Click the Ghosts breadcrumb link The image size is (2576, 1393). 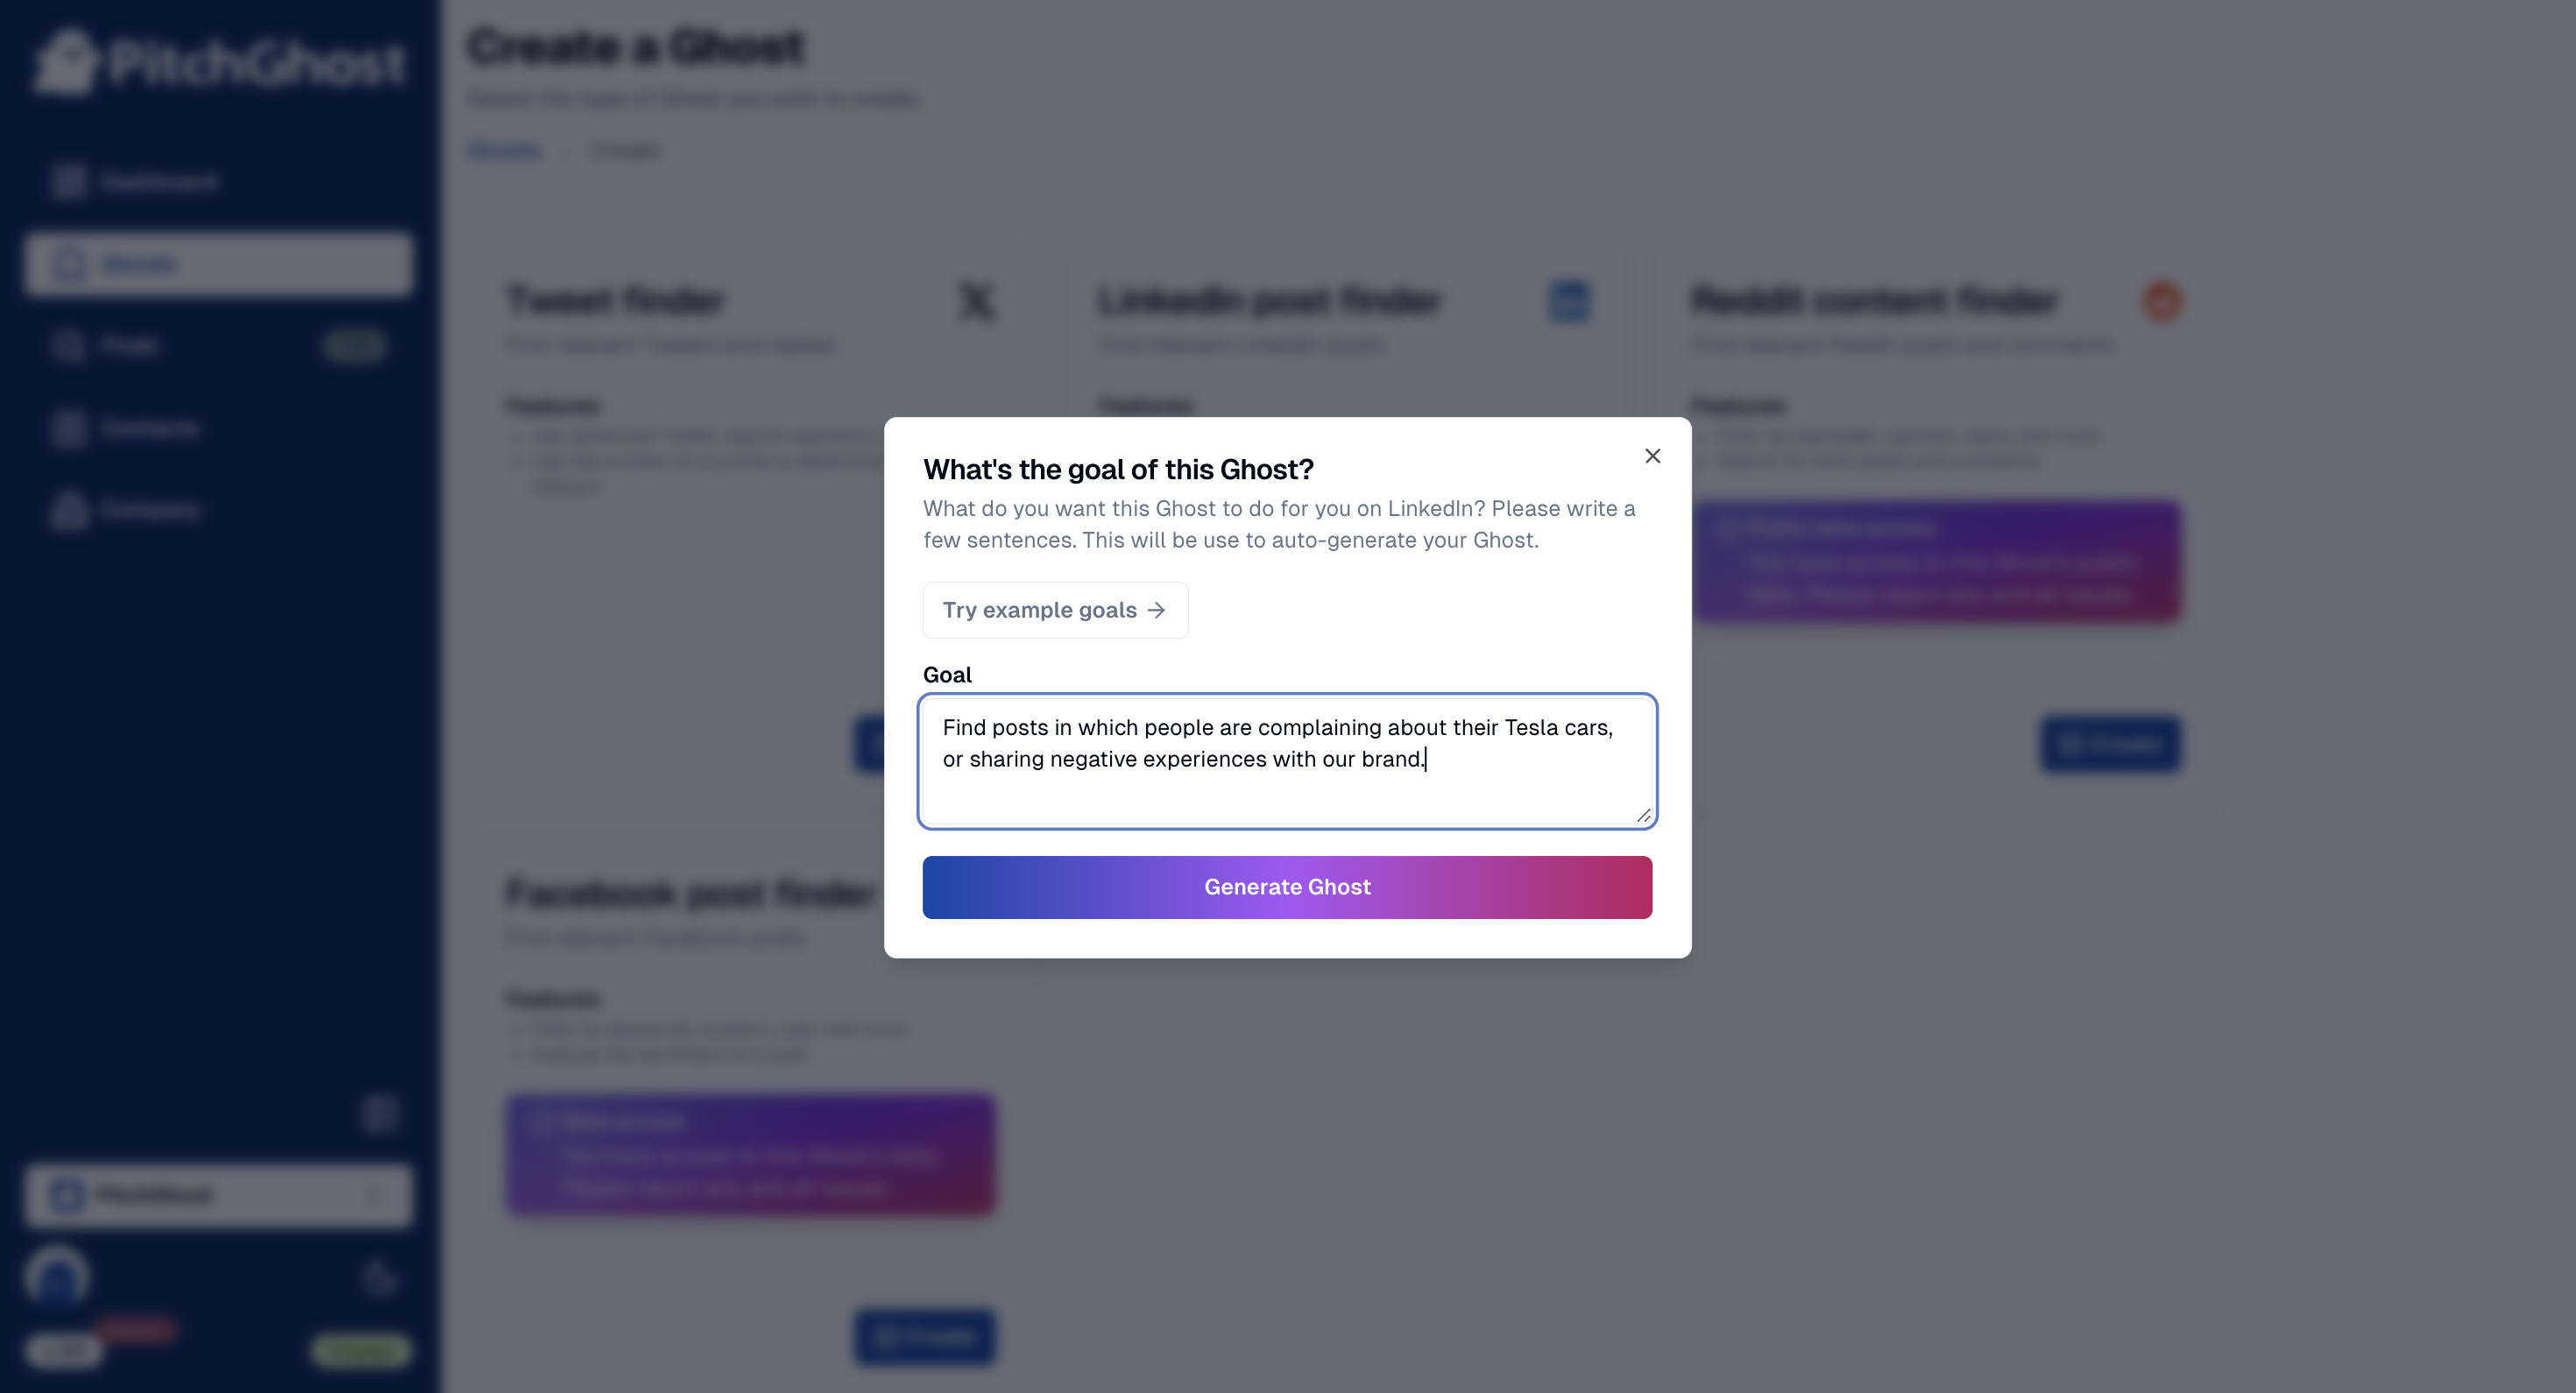pyautogui.click(x=504, y=150)
